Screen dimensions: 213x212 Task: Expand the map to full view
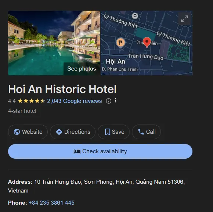tap(184, 19)
